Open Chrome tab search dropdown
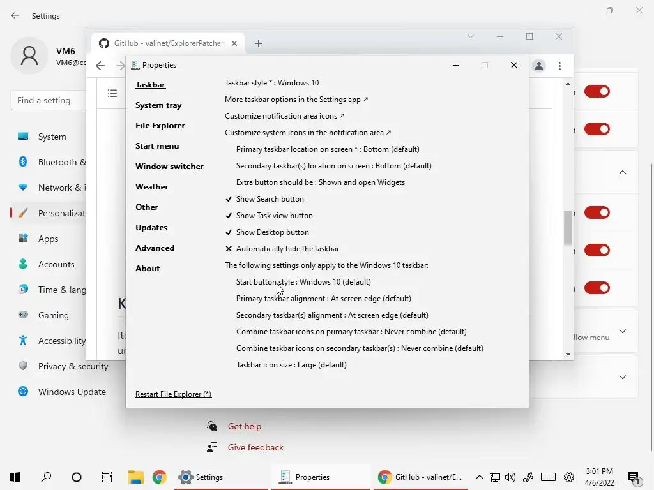 click(x=471, y=36)
